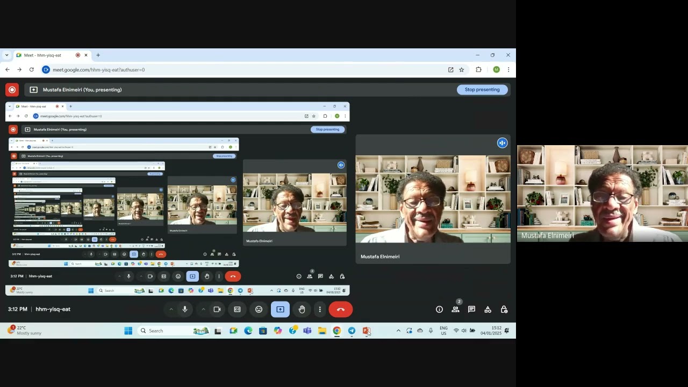Viewport: 688px width, 387px height.
Task: Select Mustafa Elnimeiri video tile in Meet
Action: tap(433, 199)
